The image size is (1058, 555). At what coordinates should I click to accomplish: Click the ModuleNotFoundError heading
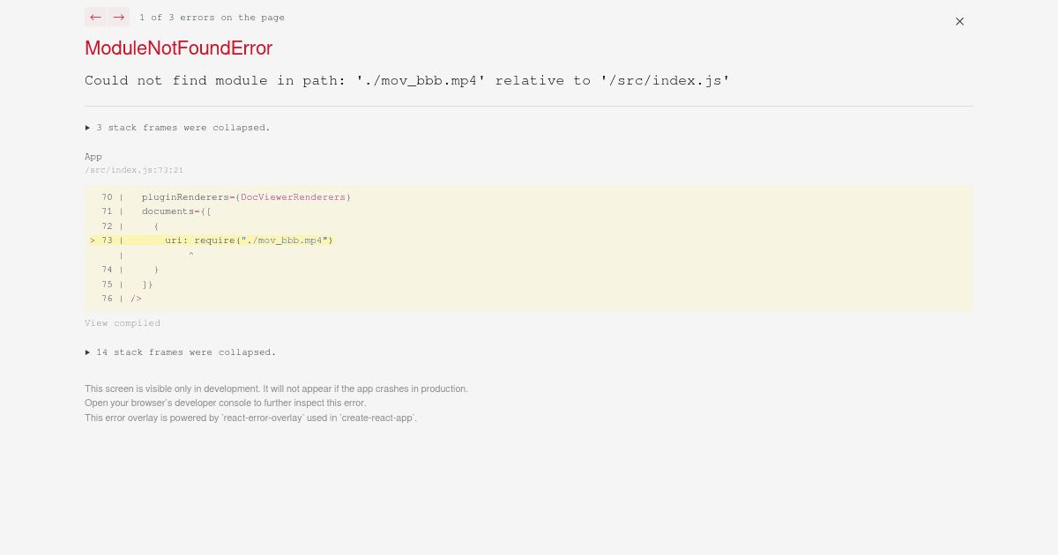(x=178, y=48)
